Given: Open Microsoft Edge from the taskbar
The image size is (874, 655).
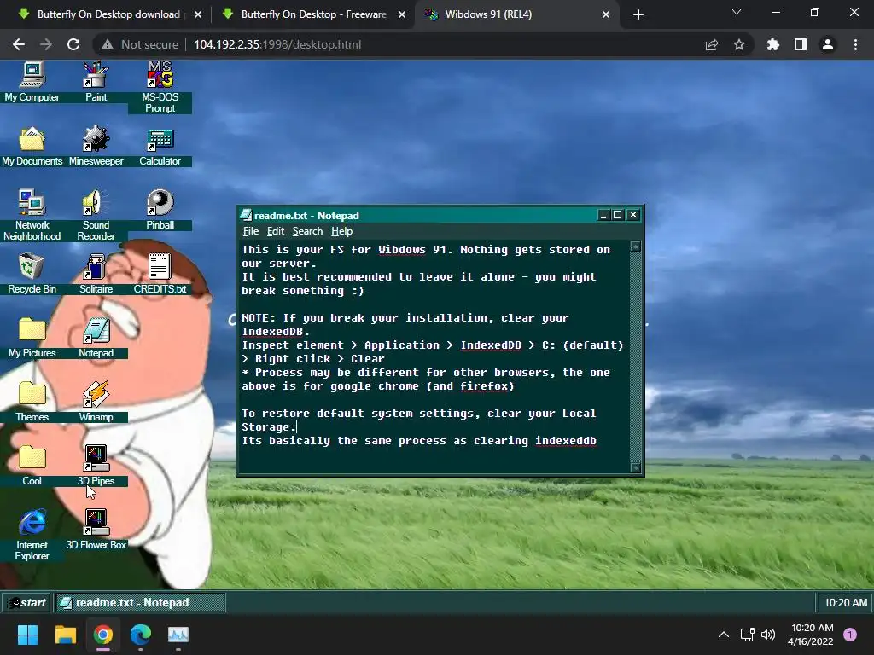Looking at the screenshot, I should coord(141,635).
